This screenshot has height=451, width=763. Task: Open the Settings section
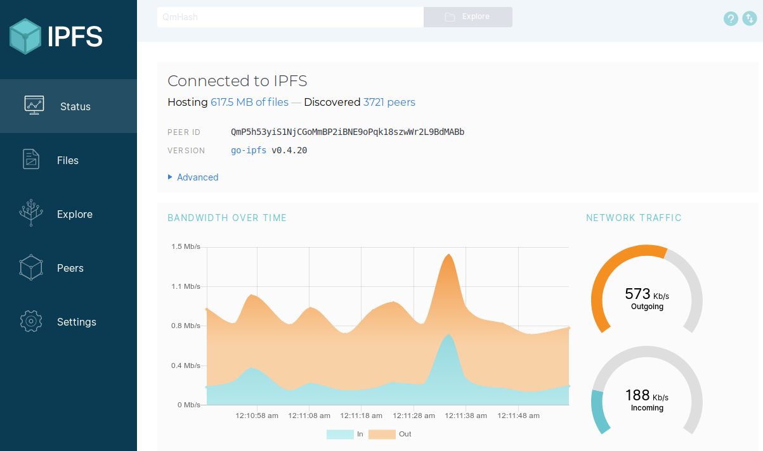tap(68, 321)
